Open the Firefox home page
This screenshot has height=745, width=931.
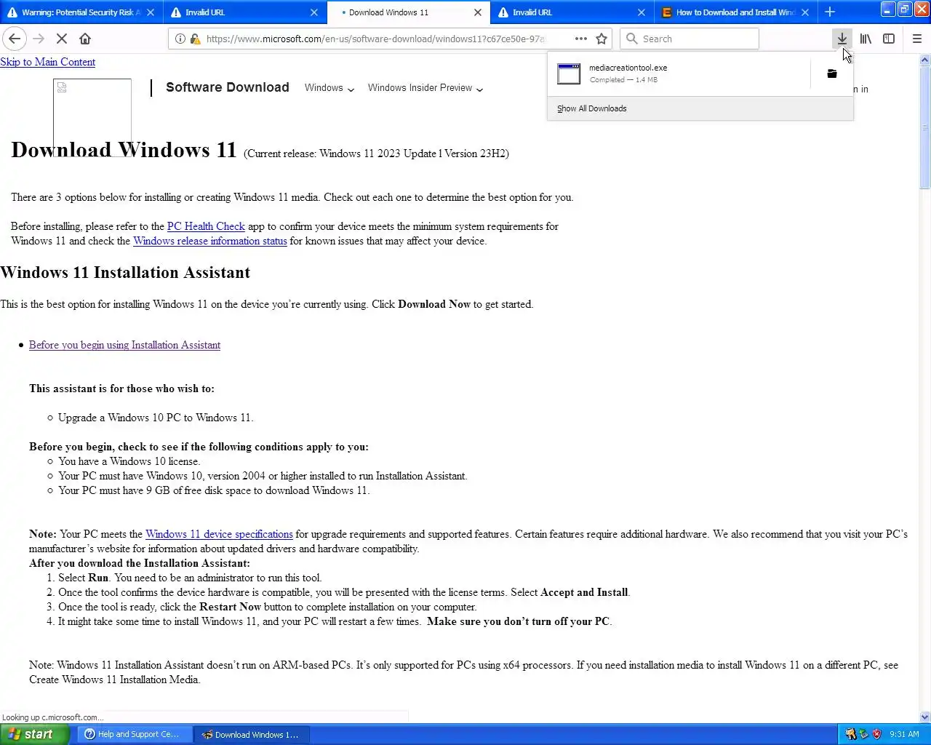tap(85, 39)
